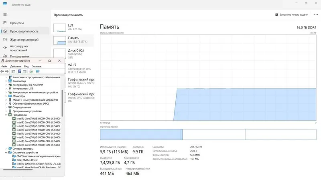Click the Device Manager title bar icon
Image resolution: width=321 pixels, height=180 pixels.
click(x=3, y=61)
